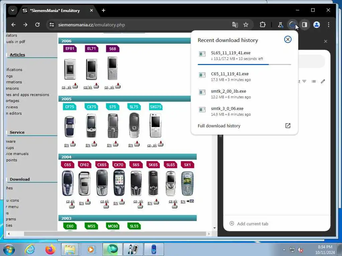
Task: Click SXG75 cz, sk link
Action: click(x=152, y=145)
